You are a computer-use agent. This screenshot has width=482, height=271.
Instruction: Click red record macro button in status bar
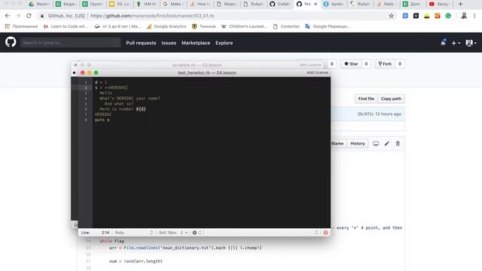coord(325,233)
